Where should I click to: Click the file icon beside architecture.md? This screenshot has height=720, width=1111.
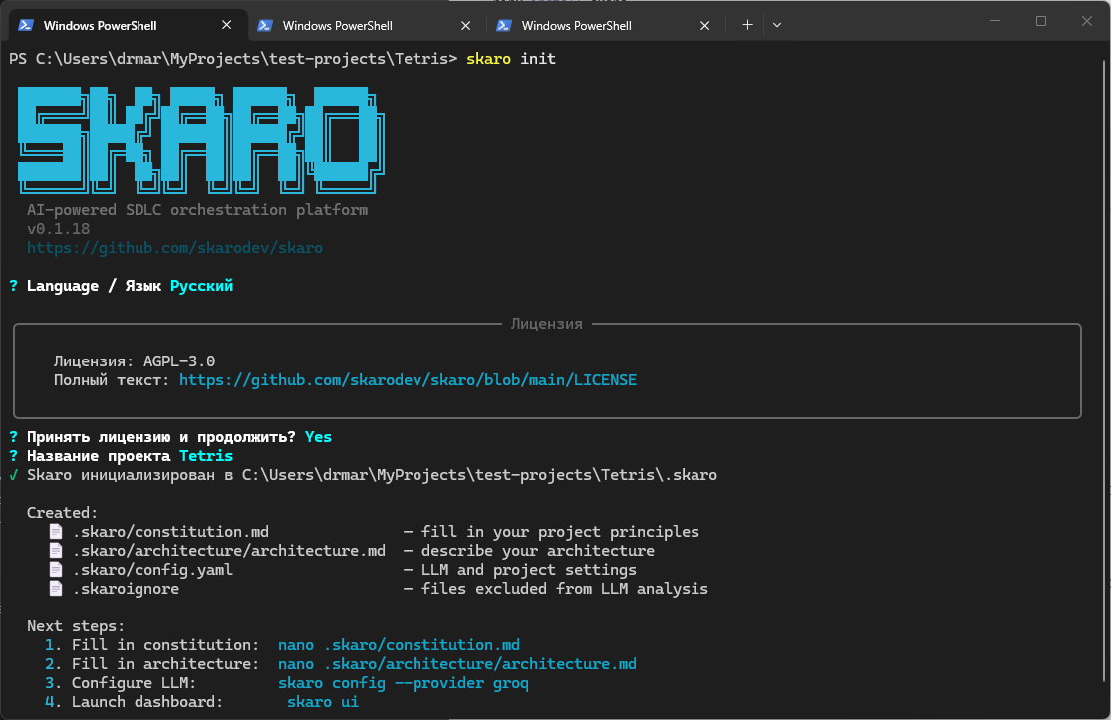coord(56,550)
